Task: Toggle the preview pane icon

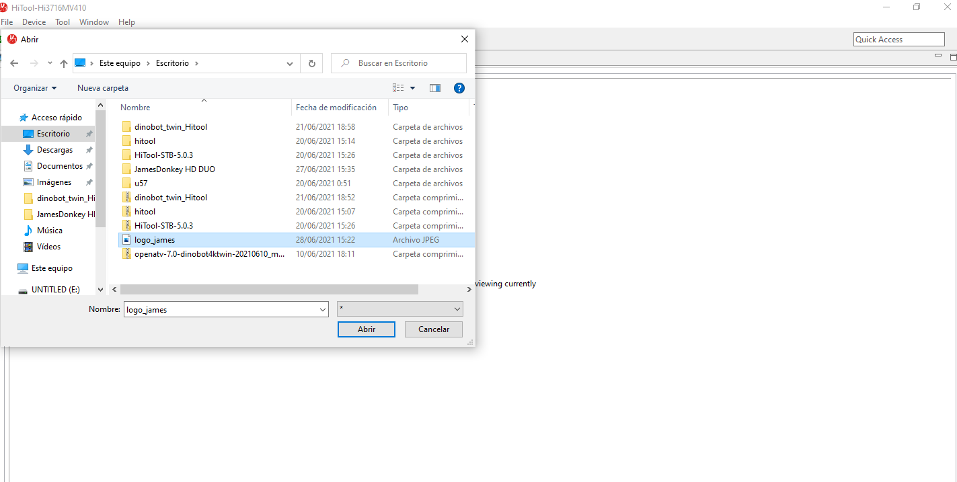Action: (435, 88)
